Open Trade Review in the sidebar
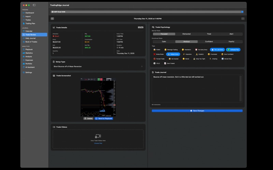The width and height of the screenshot is (273, 170). 34,35
